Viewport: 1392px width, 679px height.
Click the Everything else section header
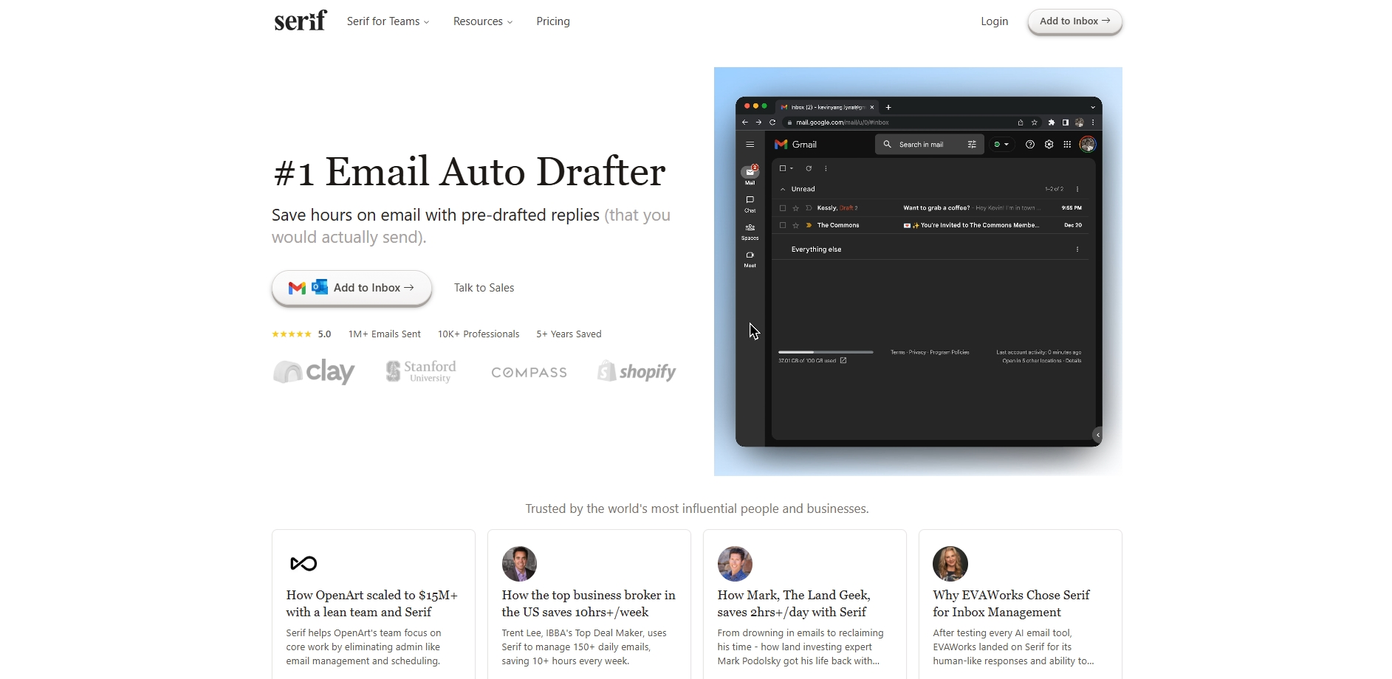click(816, 249)
